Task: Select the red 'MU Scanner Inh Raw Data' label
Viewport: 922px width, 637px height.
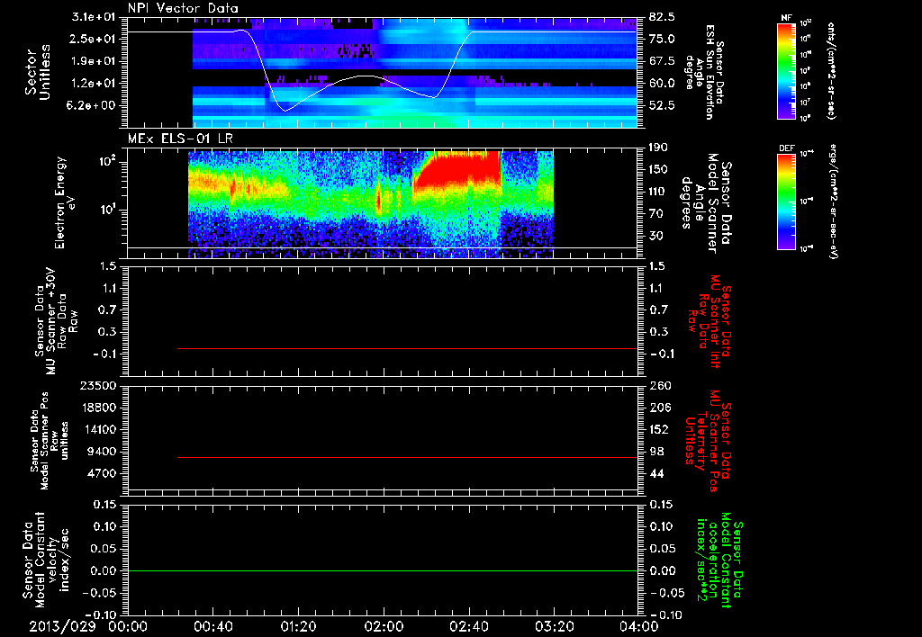Action: click(708, 321)
